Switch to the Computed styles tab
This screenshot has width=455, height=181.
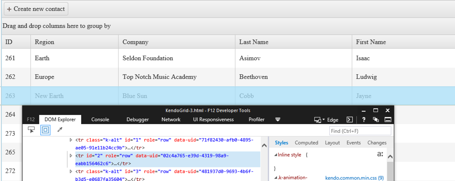click(x=307, y=143)
